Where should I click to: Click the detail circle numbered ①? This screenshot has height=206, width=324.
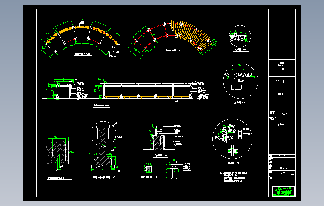(240, 36)
